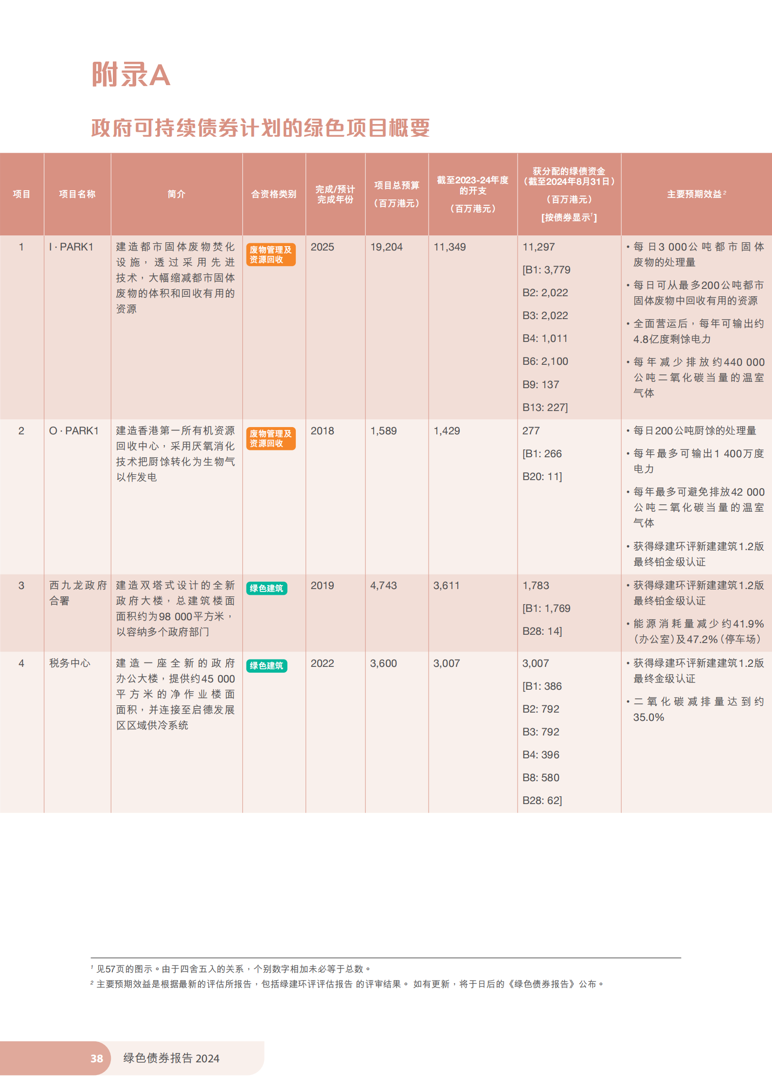
Task: Click the completion year 2022
Action: pos(323,663)
